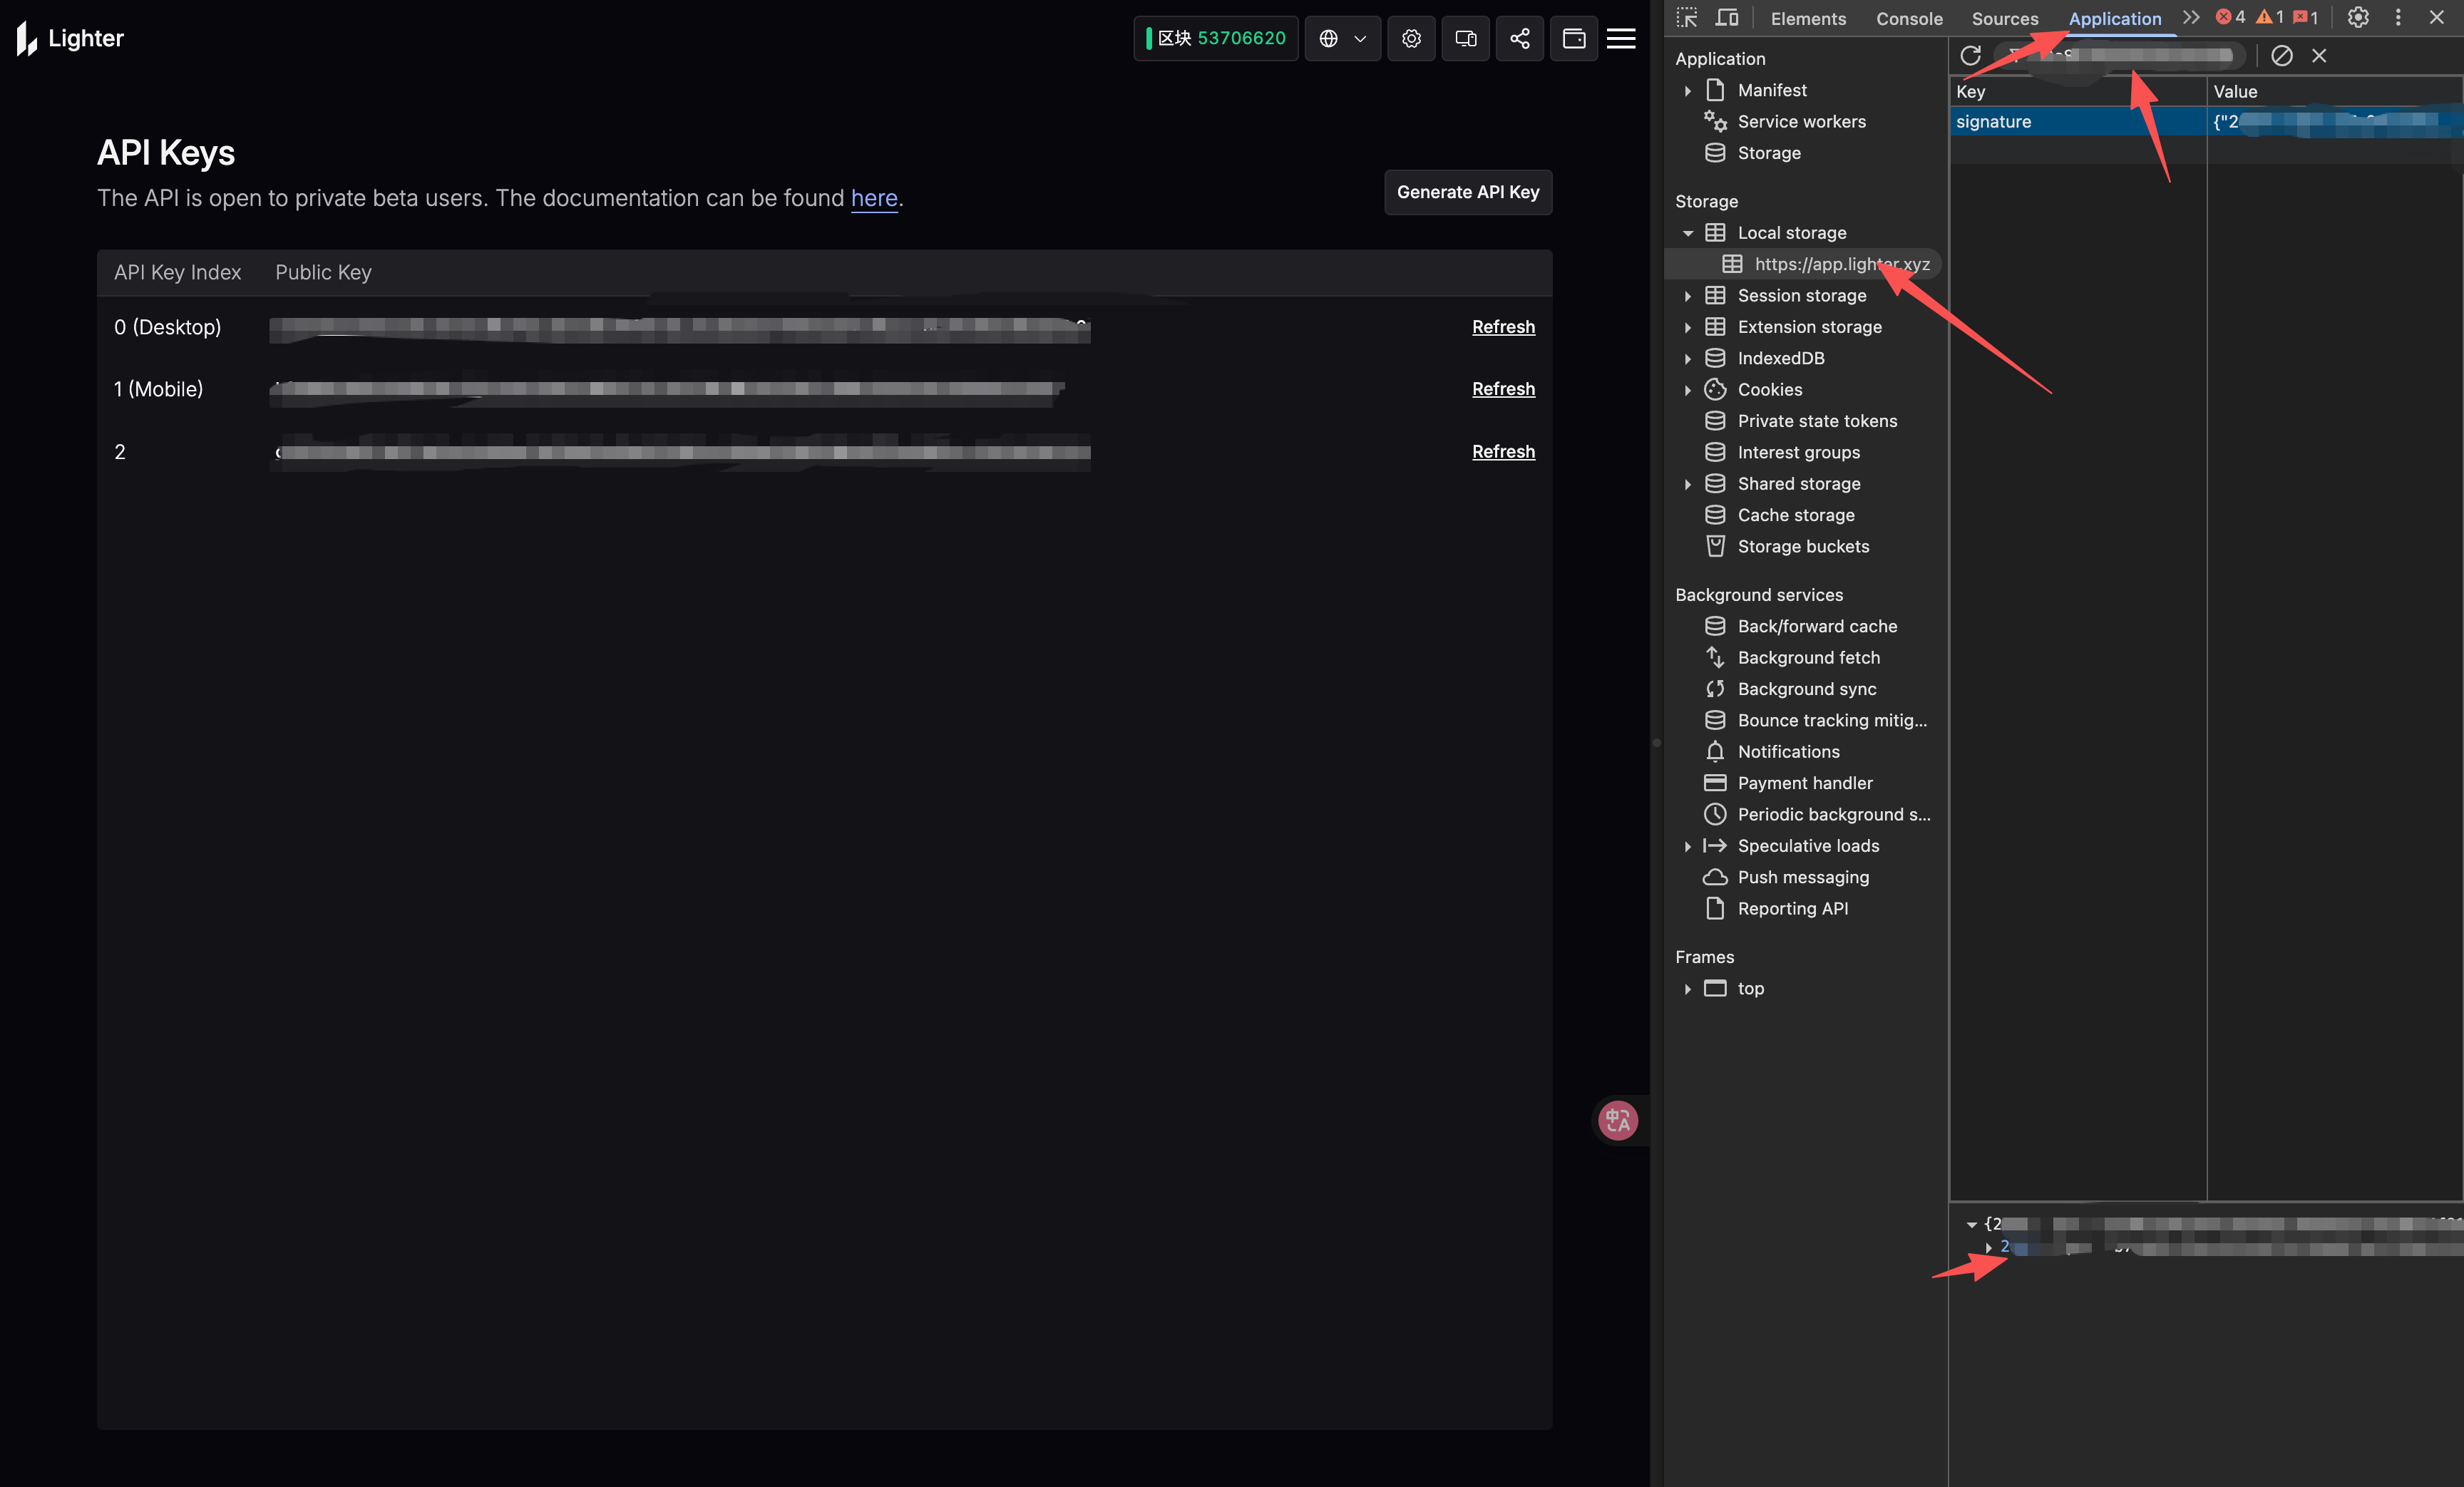Collapse the Local storage tree node
Viewport: 2464px width, 1487px height.
pos(1688,233)
